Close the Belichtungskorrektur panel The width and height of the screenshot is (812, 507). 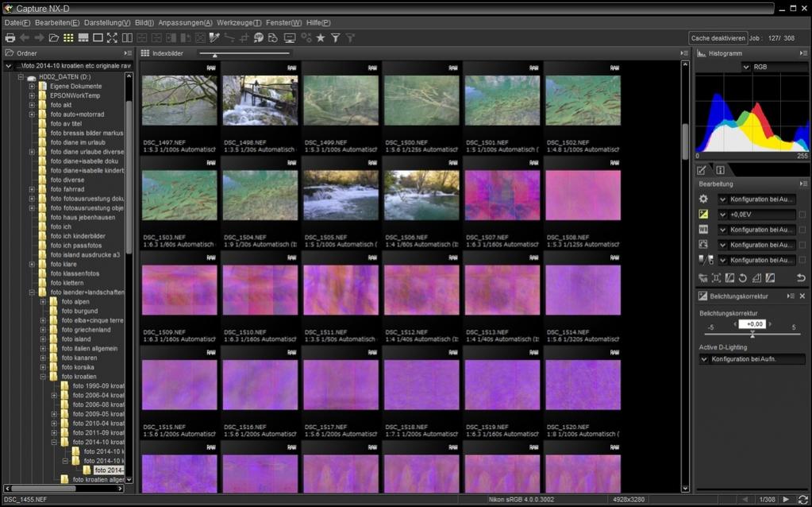point(802,296)
